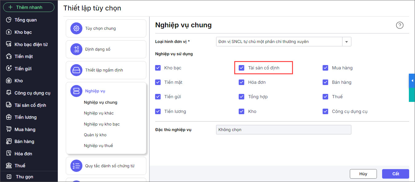Expand the Đặc thù nghiệp vụ field
415x182 pixels.
[x=283, y=130]
